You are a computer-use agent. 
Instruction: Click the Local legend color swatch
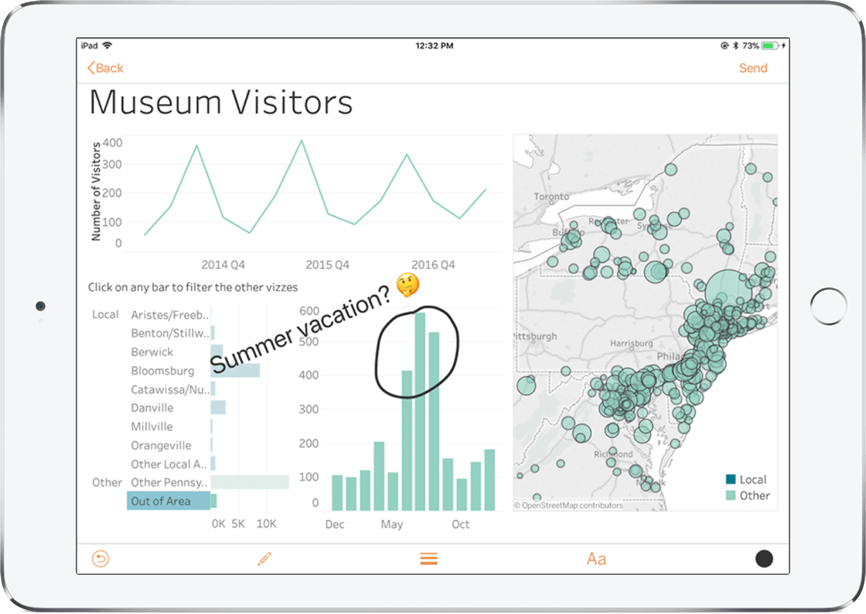[x=730, y=479]
